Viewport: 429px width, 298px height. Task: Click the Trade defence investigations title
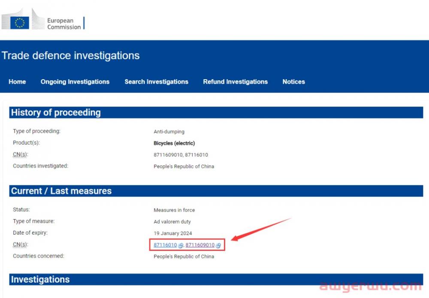coord(71,56)
